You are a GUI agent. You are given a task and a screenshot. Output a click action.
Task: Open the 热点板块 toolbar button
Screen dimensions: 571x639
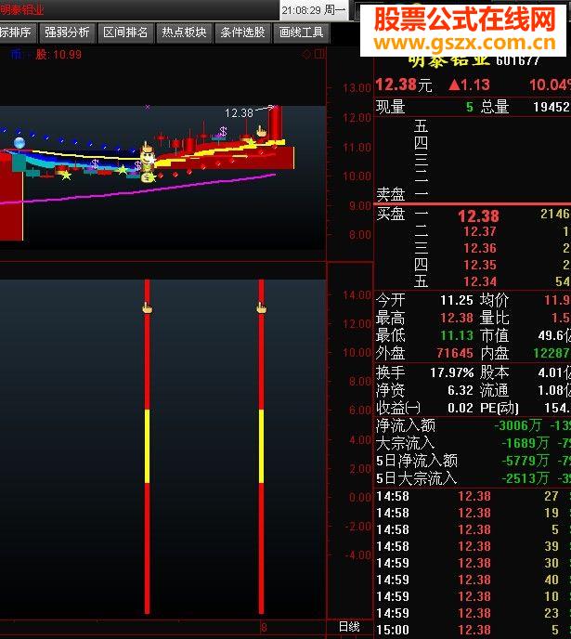coord(184,33)
